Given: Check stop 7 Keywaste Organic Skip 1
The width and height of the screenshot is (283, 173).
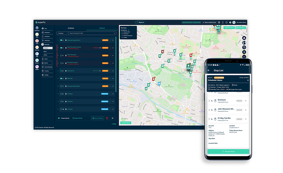Looking at the screenshot, I should coord(61,86).
